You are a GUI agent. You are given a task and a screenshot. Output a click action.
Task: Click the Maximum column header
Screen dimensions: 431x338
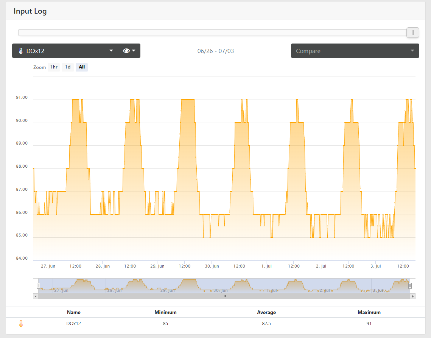[x=369, y=312]
